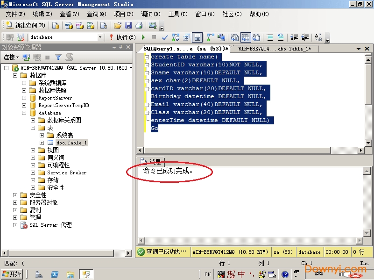The height and width of the screenshot is (280, 374).
Task: Click the green debug play icon
Action: coord(143,37)
